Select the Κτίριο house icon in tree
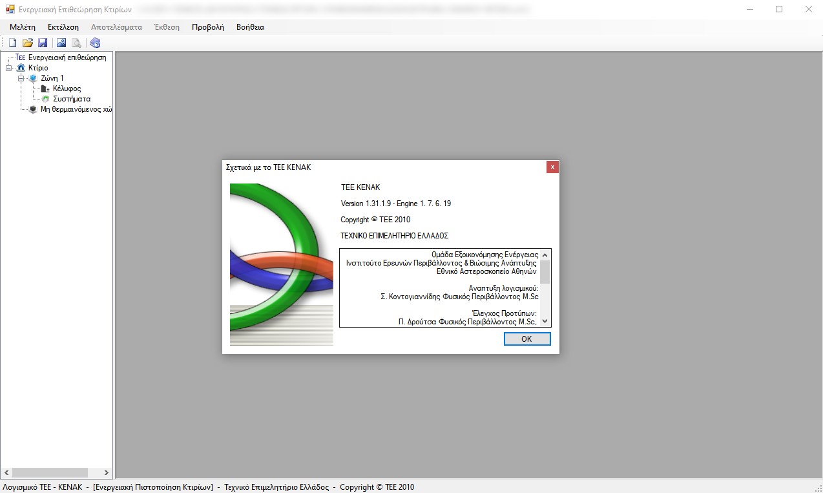This screenshot has width=823, height=493. [x=21, y=68]
